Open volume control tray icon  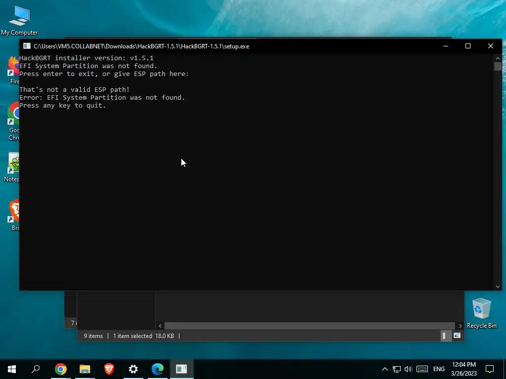408,369
